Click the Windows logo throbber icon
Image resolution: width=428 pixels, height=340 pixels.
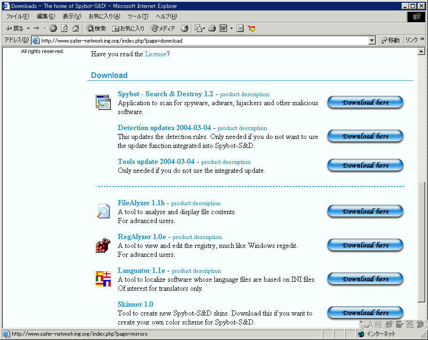click(416, 16)
